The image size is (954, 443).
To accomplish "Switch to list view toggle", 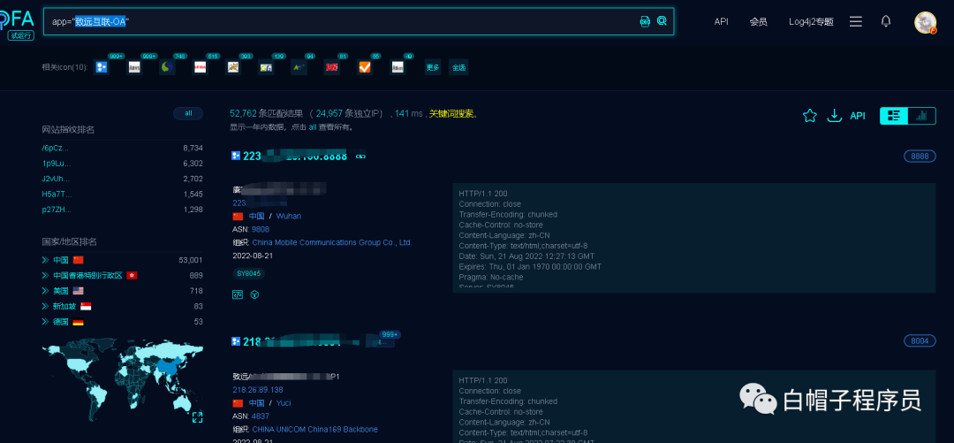I will pos(894,115).
